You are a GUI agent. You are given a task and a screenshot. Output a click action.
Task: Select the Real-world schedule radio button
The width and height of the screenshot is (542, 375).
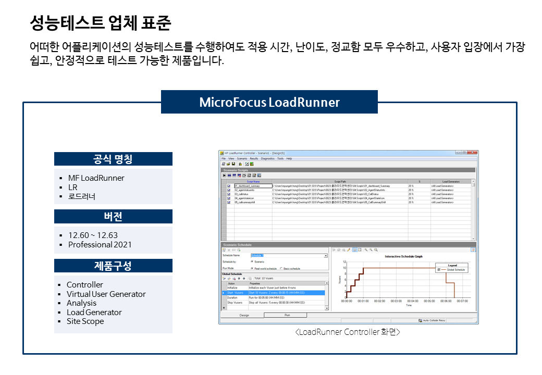(x=252, y=268)
